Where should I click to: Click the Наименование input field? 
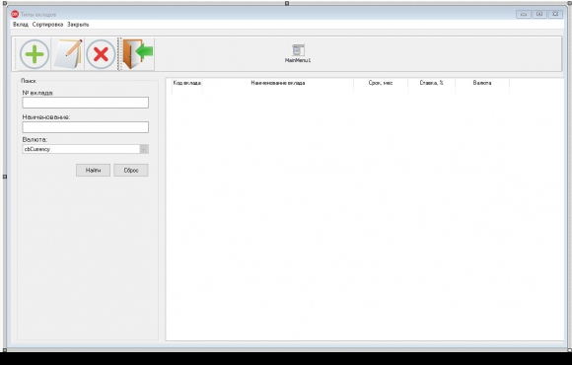(86, 127)
